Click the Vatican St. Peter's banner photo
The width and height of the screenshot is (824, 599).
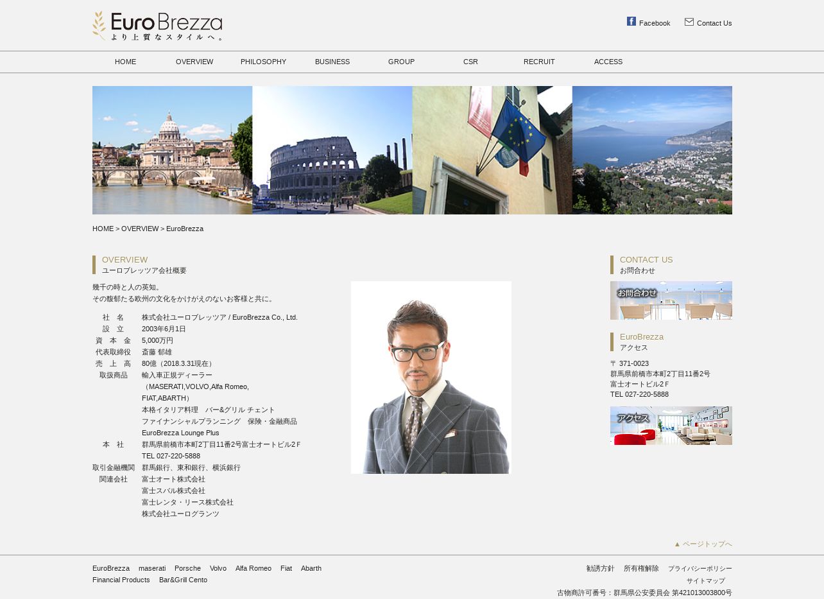pos(172,150)
